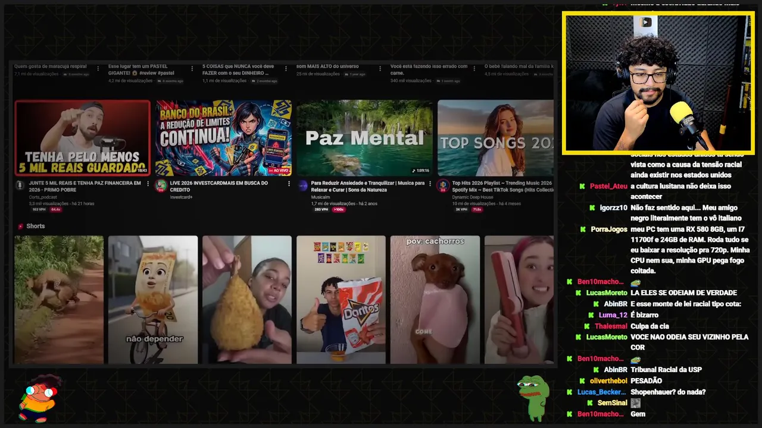Open 'O bebê falando mal da família' title
Screen dimensions: 762x428
(519, 66)
